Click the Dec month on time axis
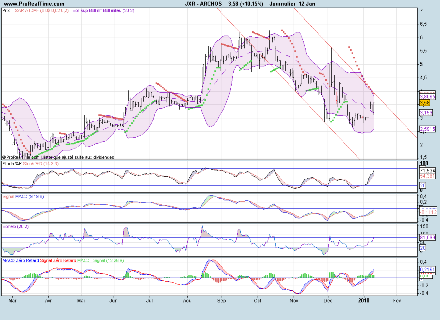This screenshot has height=320, width=440. click(x=328, y=301)
